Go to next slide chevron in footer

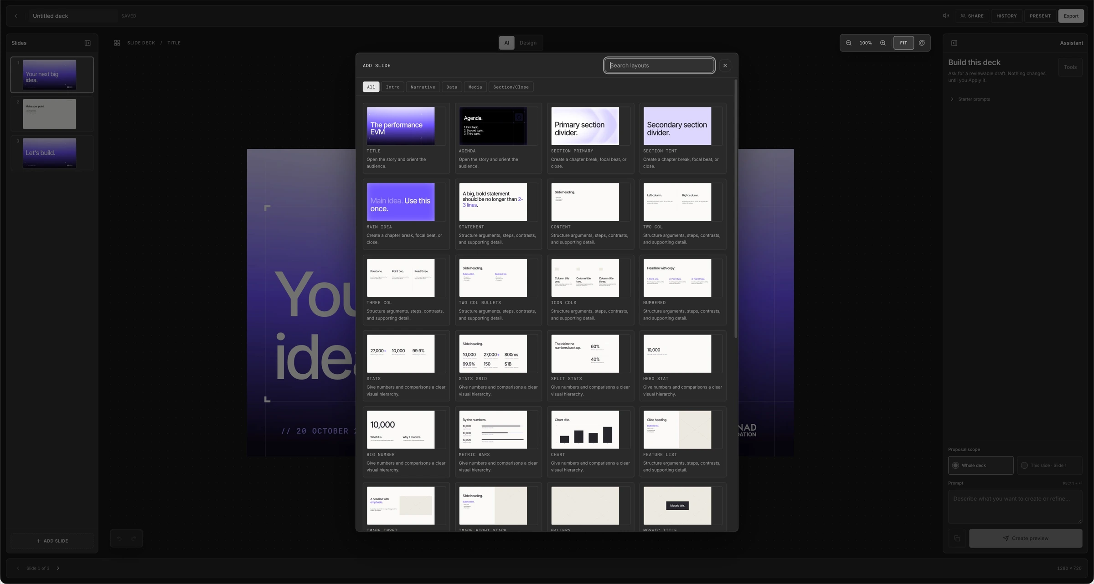coord(58,568)
